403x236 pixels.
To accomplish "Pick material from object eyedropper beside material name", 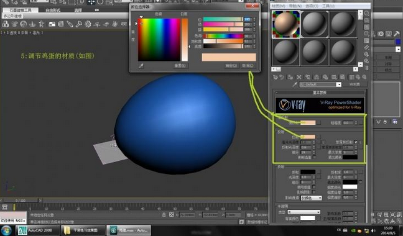I will click(x=295, y=84).
